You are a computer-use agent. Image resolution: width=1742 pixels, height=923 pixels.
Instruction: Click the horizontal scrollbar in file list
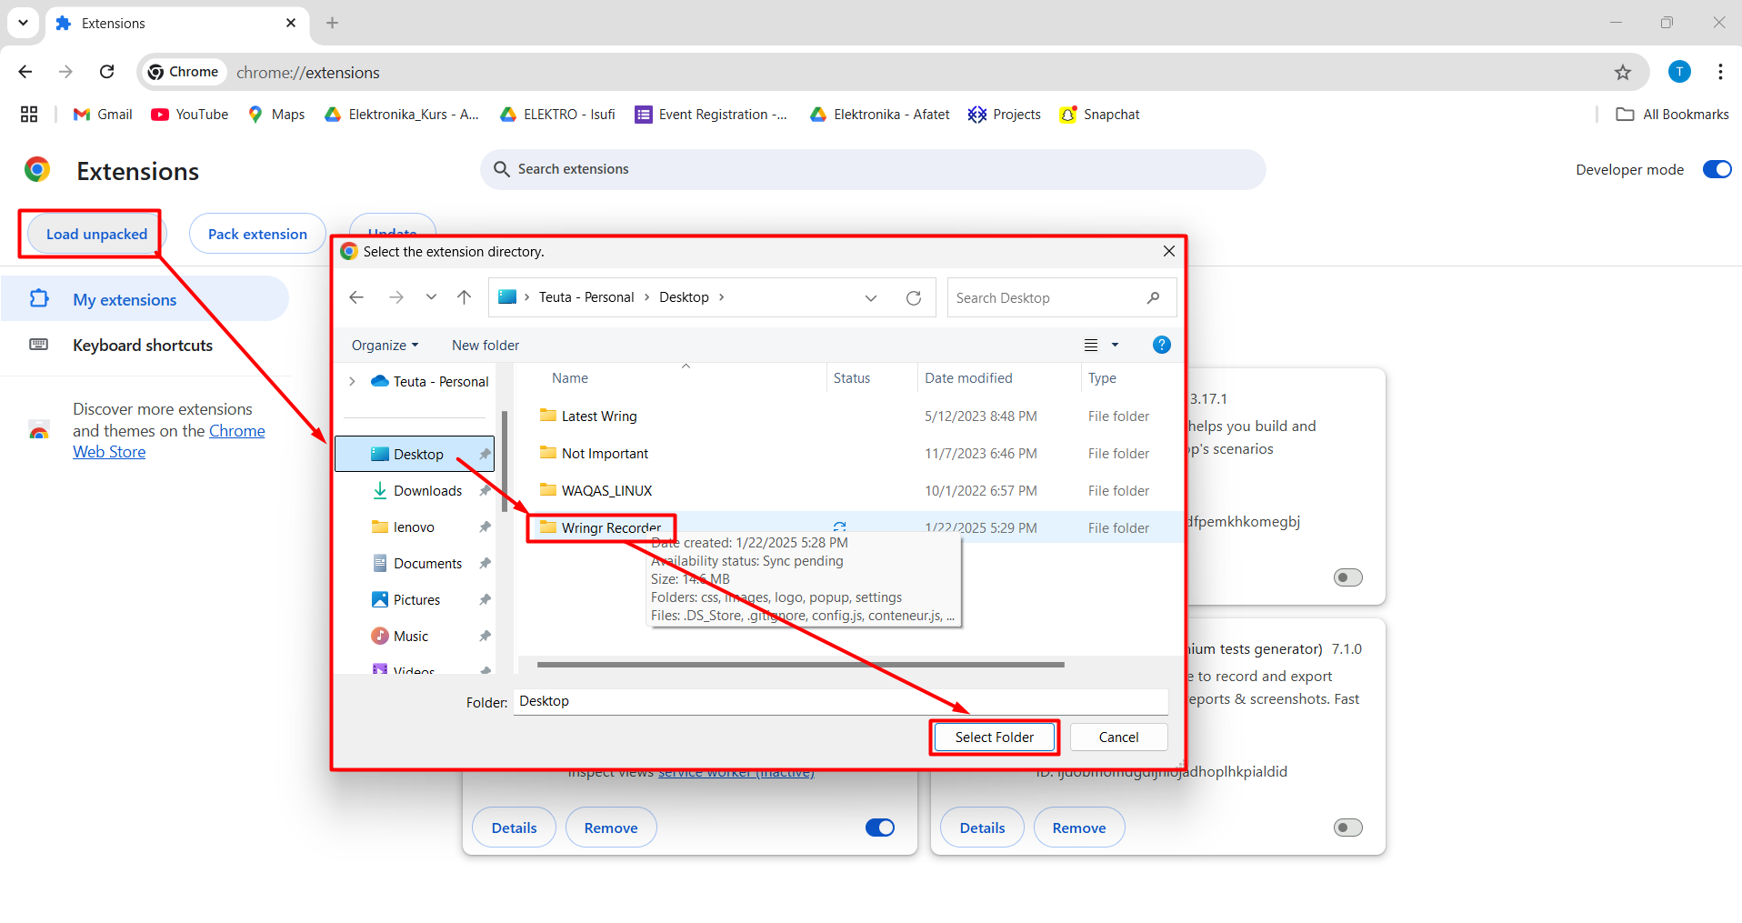(800, 665)
